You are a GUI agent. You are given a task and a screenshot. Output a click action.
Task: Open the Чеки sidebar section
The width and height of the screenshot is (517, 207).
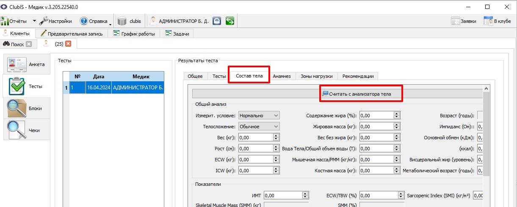tap(26, 130)
